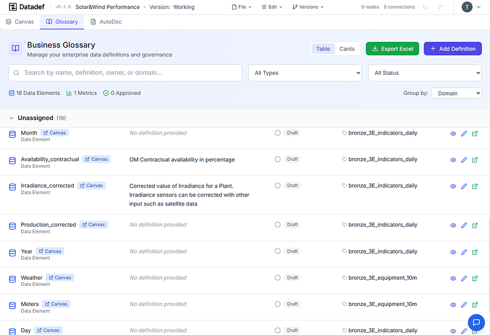
Task: Toggle the status circle for Month row
Action: [278, 133]
